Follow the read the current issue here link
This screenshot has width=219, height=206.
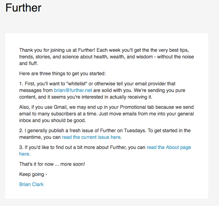click(x=91, y=137)
